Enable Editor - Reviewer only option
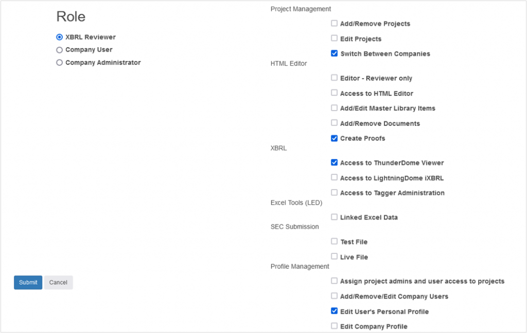The height and width of the screenshot is (333, 527). click(x=335, y=78)
